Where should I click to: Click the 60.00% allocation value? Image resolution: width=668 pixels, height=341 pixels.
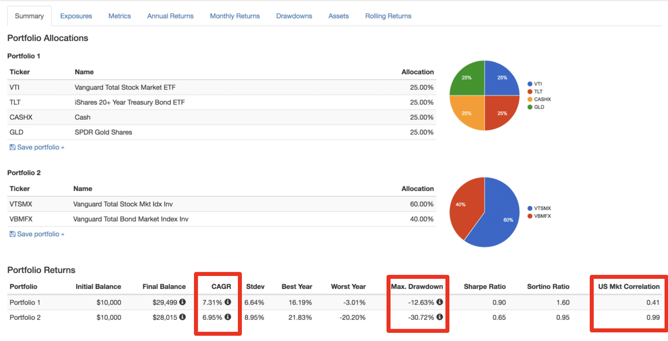tap(422, 204)
